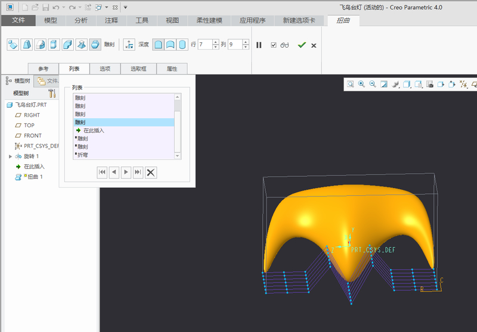The image size is (477, 332).
Task: Open the 文件 menu
Action: coord(18,20)
